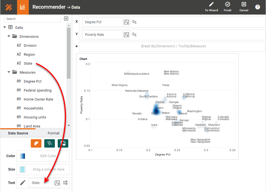Click the orange chart type icon in header

[23, 7]
